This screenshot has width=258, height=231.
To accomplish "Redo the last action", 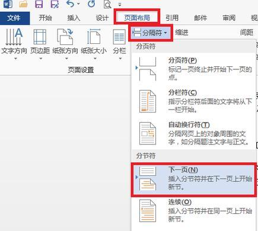I will (91, 4).
